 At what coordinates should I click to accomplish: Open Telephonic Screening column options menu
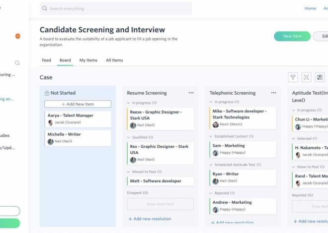274,93
